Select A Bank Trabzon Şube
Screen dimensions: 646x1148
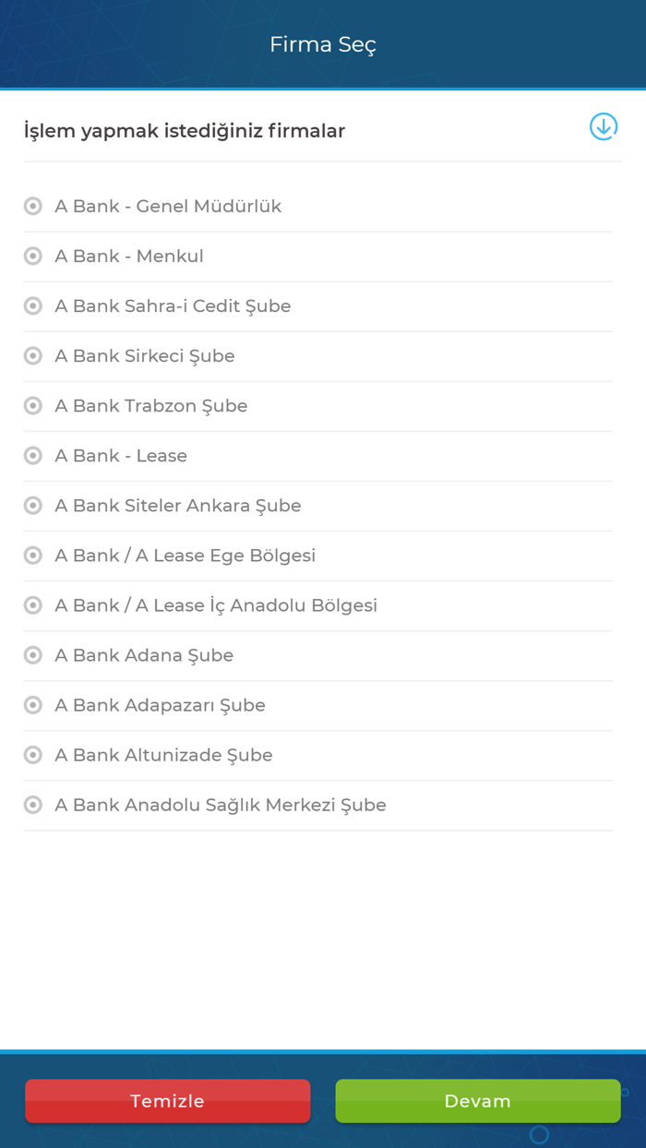coord(32,405)
